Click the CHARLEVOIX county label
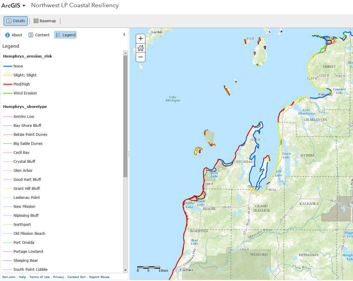Image resolution: width=353 pixels, height=281 pixels. (315, 120)
